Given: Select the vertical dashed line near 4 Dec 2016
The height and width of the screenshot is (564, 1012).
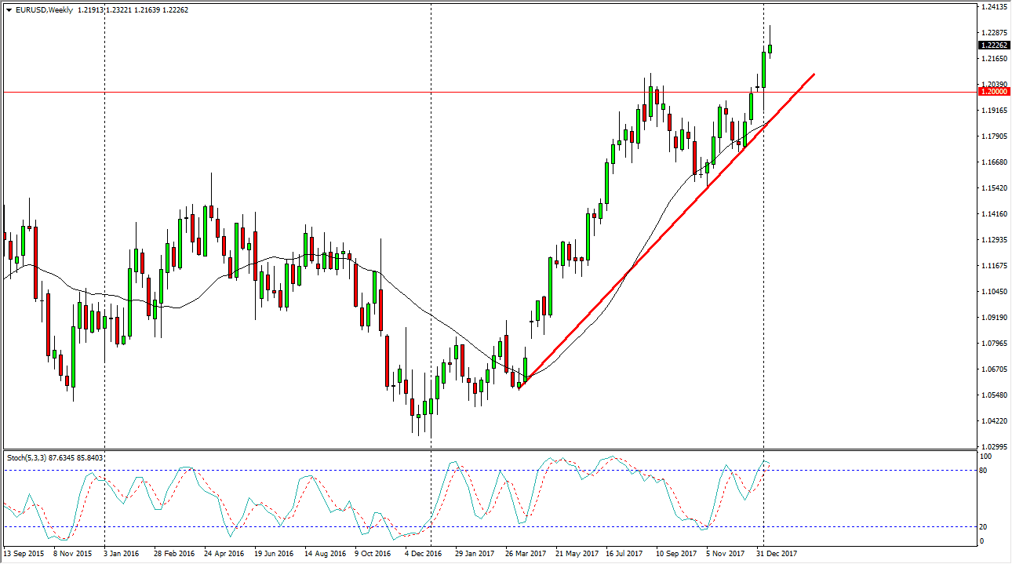Looking at the screenshot, I should click(x=430, y=235).
